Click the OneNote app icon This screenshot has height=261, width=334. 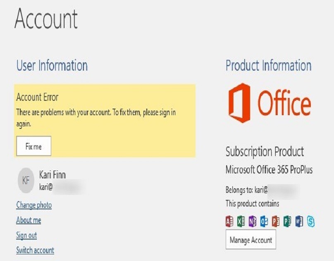(253, 221)
